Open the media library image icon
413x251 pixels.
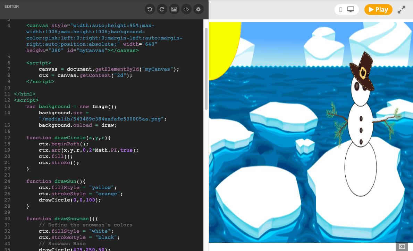coord(174,9)
